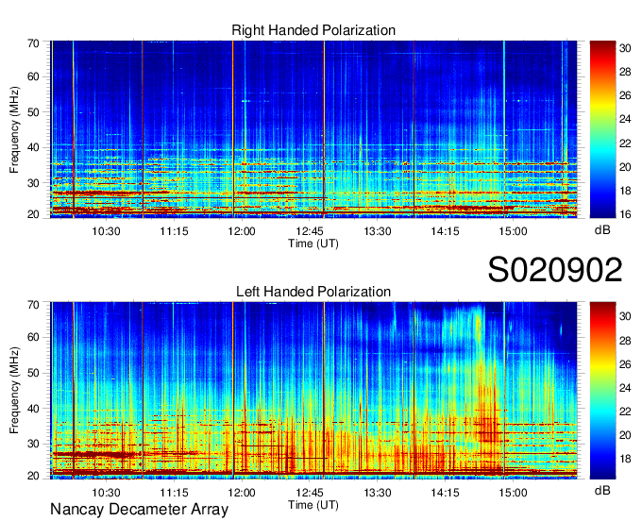642x521 pixels.
Task: Click the 20 MHz tick of Right Handed plot
Action: [33, 214]
